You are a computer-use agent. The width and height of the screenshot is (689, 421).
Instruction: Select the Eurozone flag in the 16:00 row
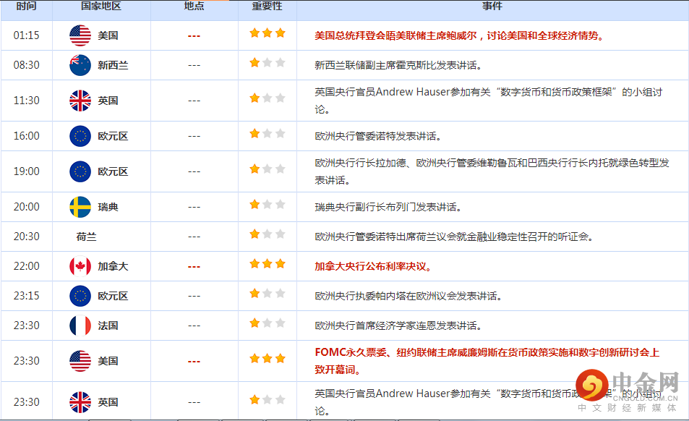click(80, 136)
